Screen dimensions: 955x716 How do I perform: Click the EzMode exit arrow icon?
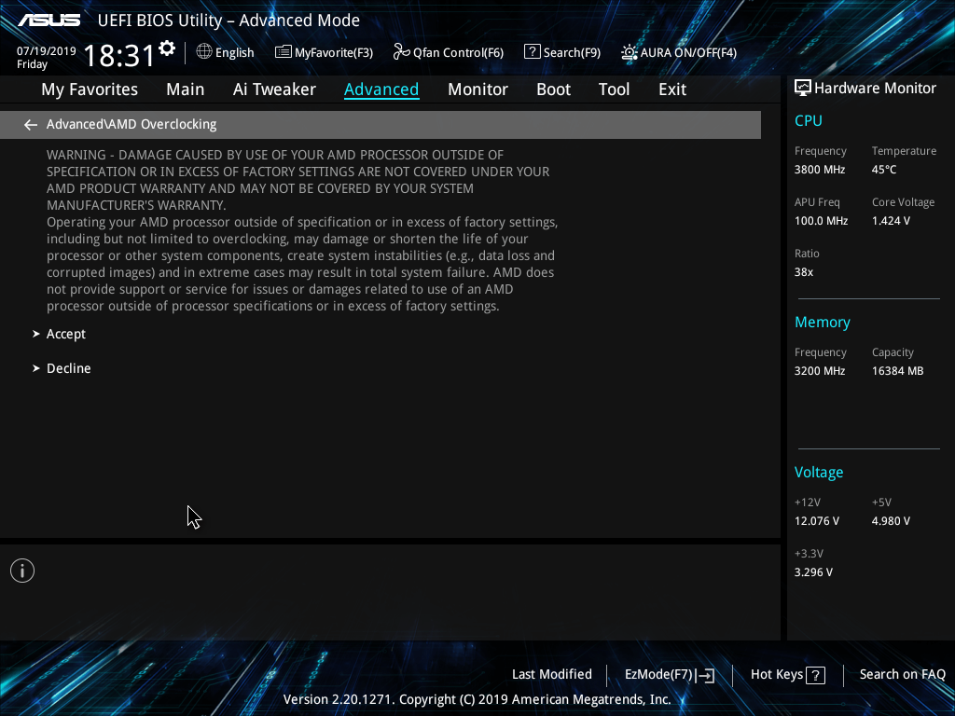pos(705,675)
